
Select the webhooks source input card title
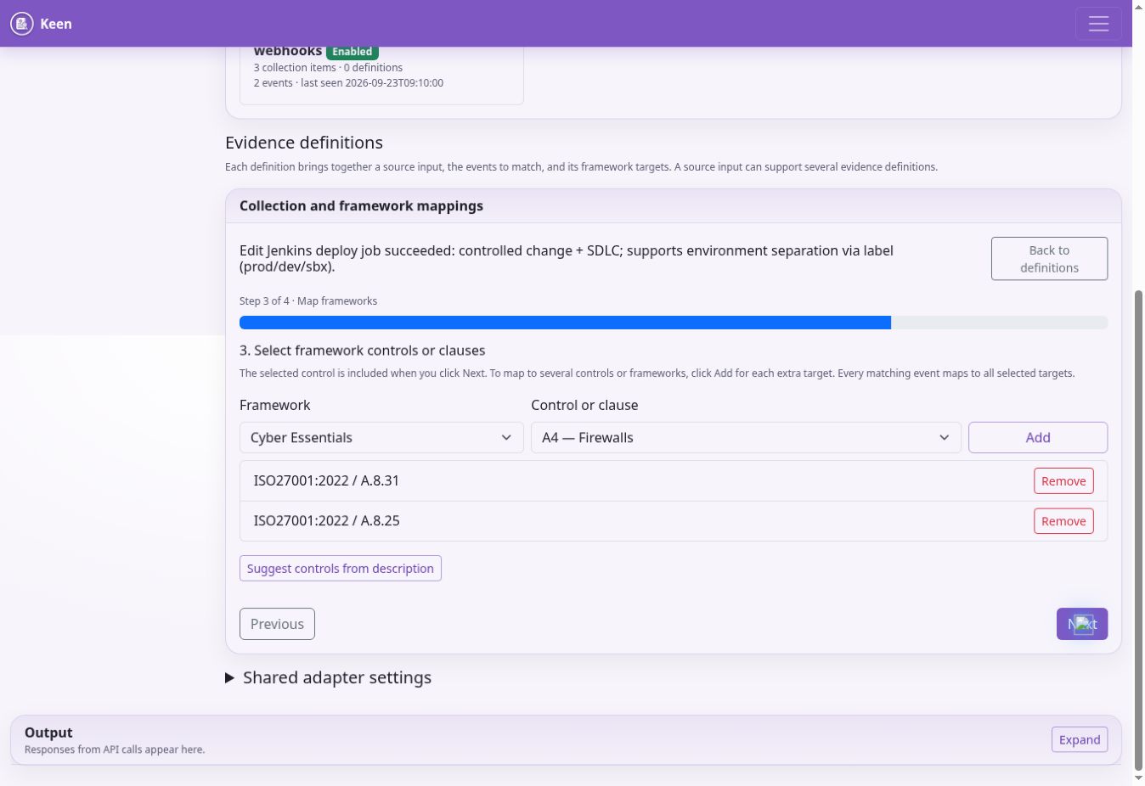(288, 52)
